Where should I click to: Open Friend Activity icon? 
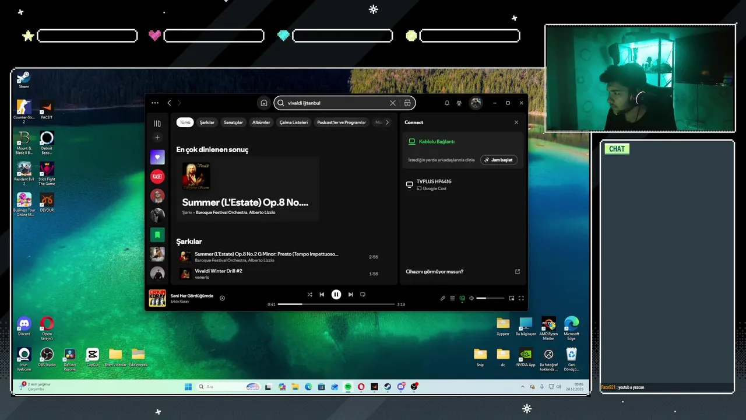[x=459, y=103]
